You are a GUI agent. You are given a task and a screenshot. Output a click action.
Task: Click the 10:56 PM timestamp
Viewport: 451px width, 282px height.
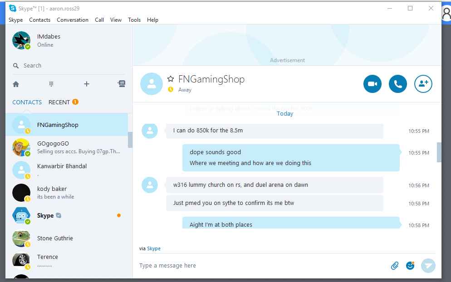419,185
